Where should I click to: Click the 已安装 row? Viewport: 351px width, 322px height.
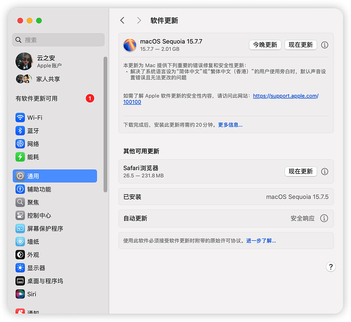coord(226,197)
